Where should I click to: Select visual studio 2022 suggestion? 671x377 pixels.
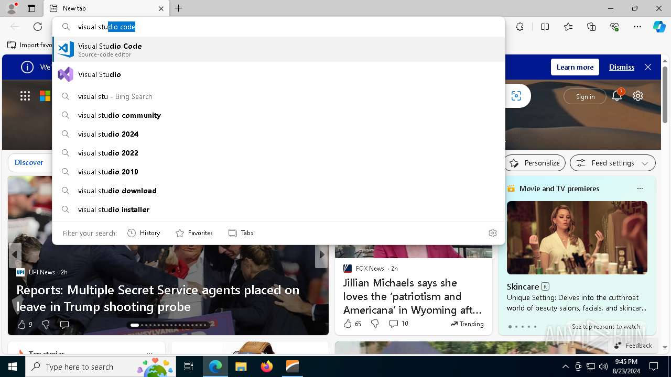click(x=278, y=153)
